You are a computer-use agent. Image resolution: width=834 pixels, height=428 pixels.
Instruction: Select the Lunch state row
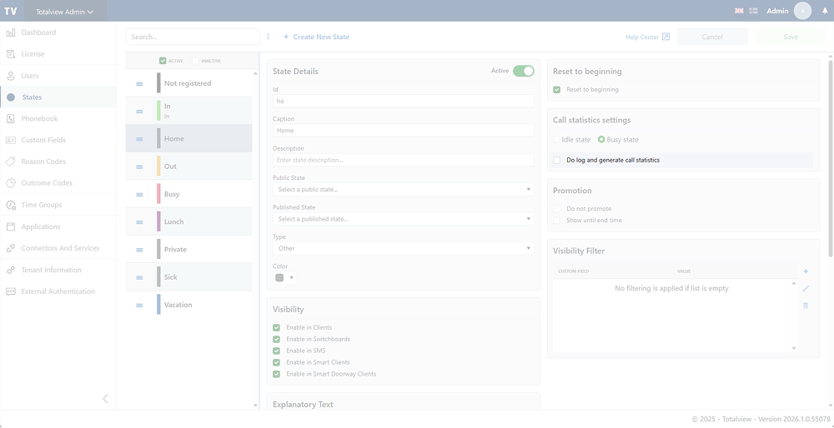[188, 221]
